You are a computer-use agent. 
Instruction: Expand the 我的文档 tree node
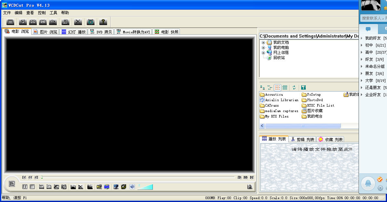click(263, 42)
